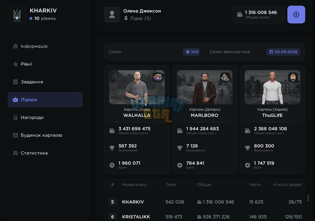Screen dimensions: 315x221
Task: Click the medal icon beside Нагороди
Action: click(15, 117)
